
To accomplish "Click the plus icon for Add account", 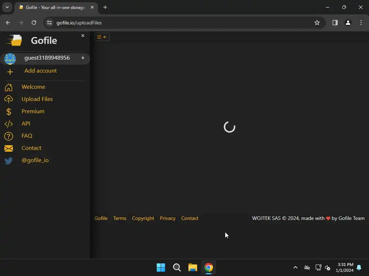I will [10, 72].
